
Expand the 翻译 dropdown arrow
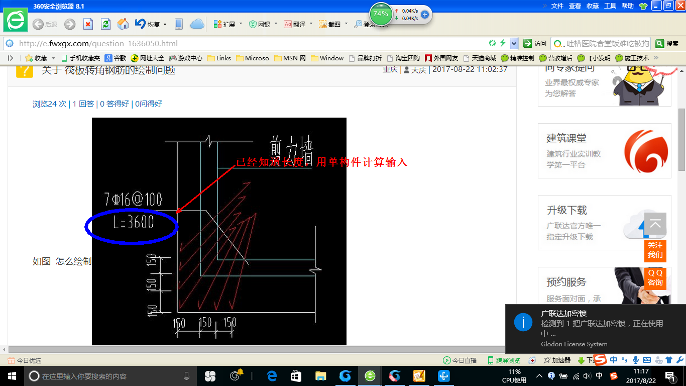[311, 24]
